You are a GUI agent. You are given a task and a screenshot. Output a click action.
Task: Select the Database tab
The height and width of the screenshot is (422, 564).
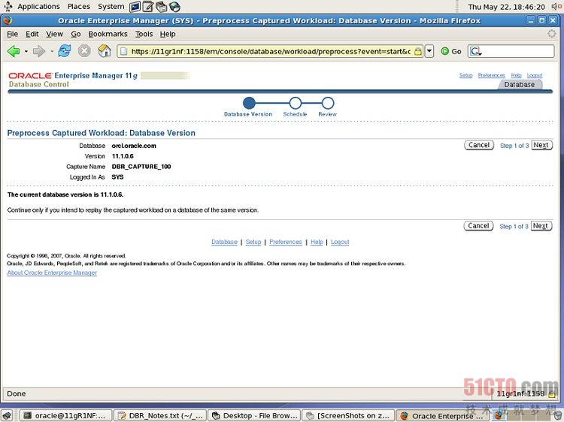point(519,85)
